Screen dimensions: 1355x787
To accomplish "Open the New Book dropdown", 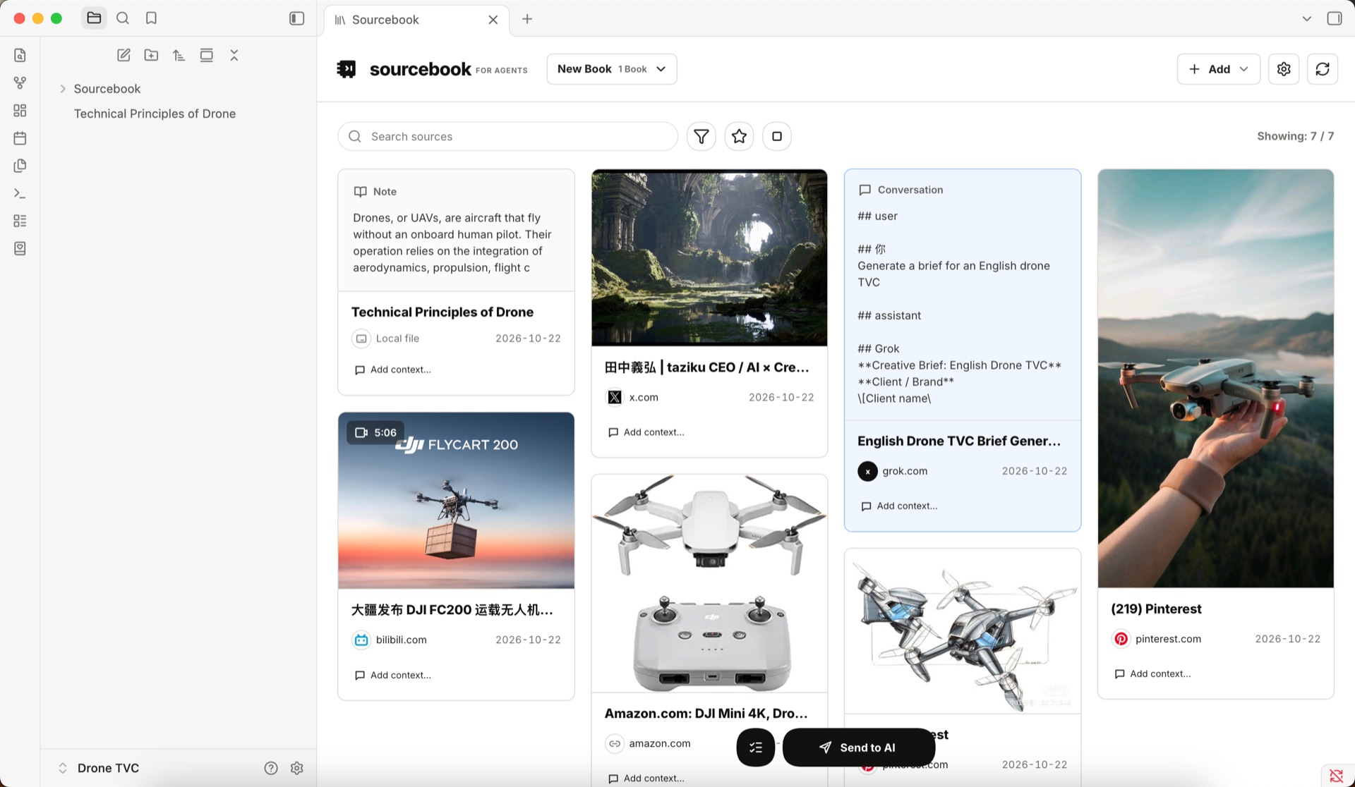I will pos(611,69).
